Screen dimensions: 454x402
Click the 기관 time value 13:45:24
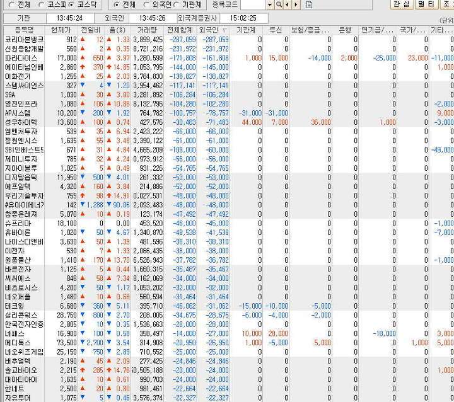[x=69, y=18]
